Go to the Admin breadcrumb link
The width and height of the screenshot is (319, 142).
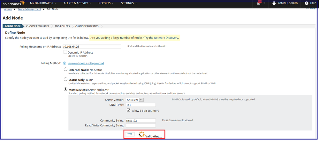(8, 9)
